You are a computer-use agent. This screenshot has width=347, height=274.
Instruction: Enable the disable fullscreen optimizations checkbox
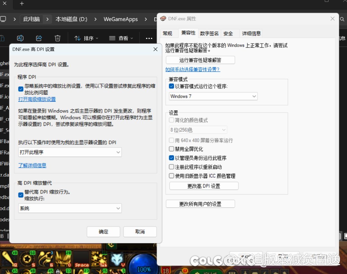(x=172, y=149)
